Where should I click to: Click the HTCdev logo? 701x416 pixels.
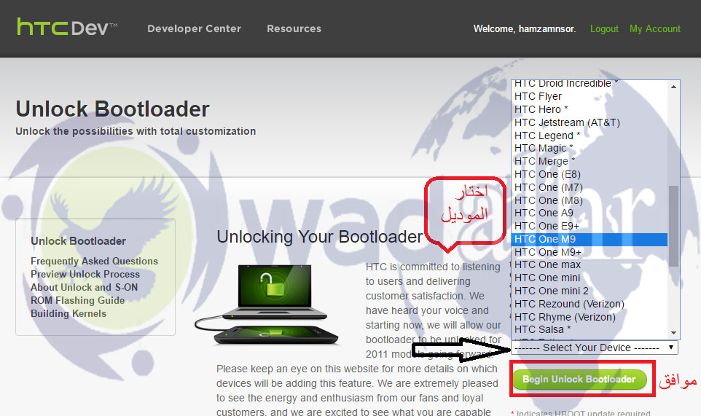pyautogui.click(x=67, y=28)
